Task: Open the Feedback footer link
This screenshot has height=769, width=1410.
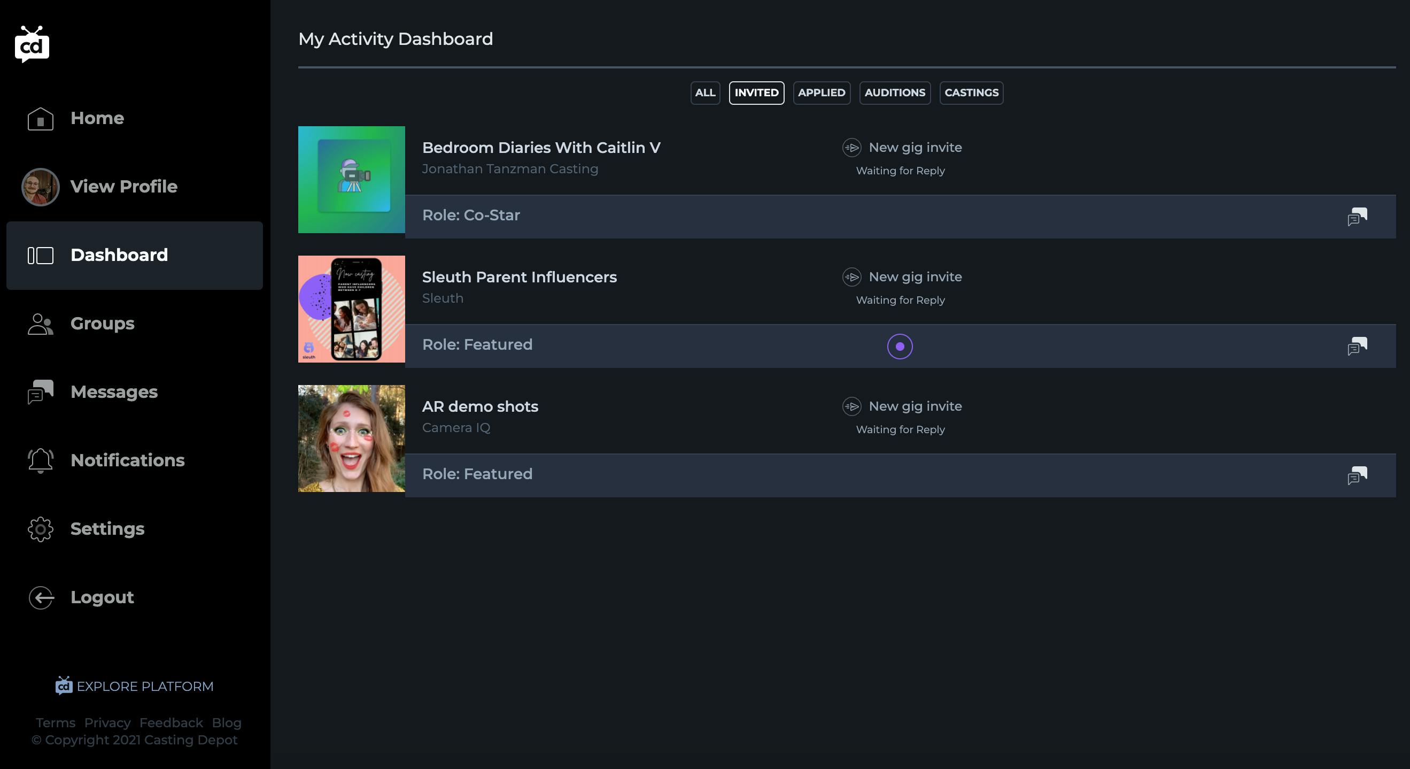Action: tap(171, 722)
